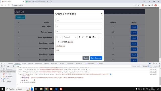Image resolution: width=161 pixels, height=91 pixels.
Task: Open Windows Start menu
Action: 2,89
